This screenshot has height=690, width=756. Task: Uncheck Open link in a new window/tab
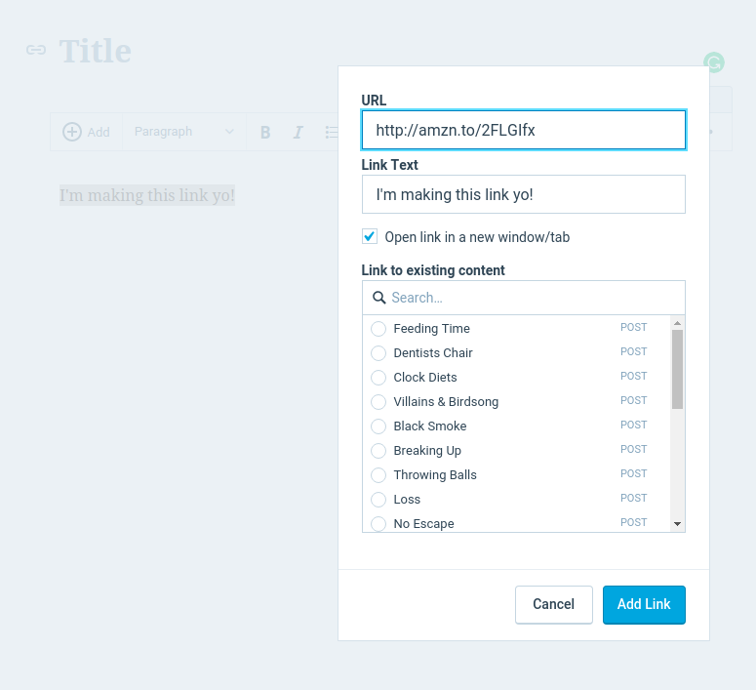point(370,236)
